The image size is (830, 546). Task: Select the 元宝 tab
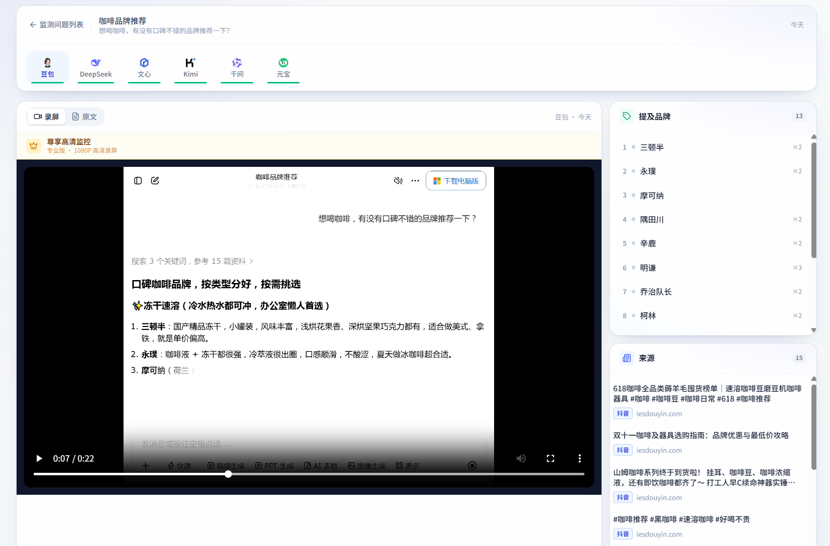pos(283,67)
